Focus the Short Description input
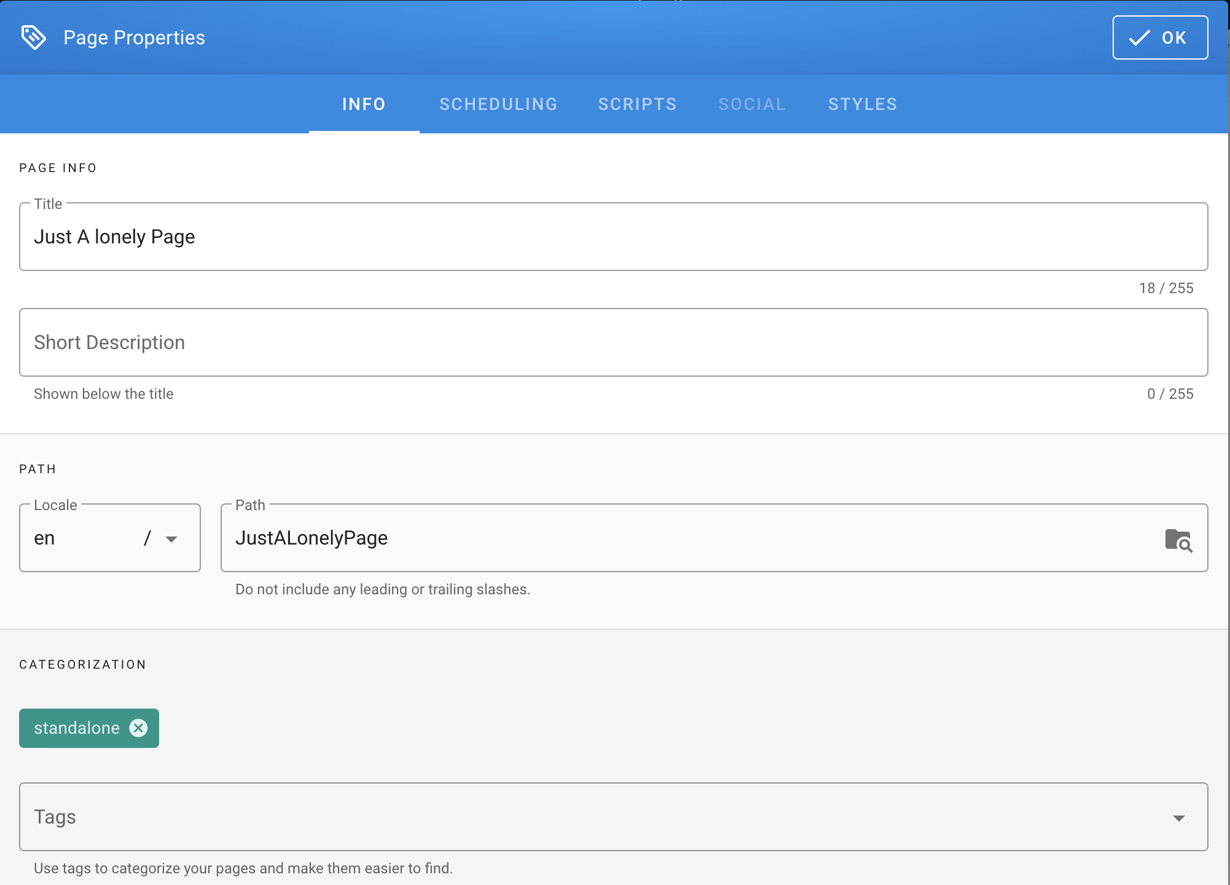1230x885 pixels. point(613,342)
